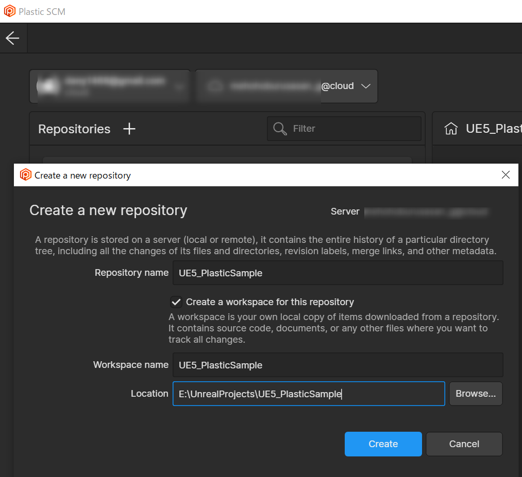
Task: Edit the Repository name field
Action: click(x=338, y=273)
